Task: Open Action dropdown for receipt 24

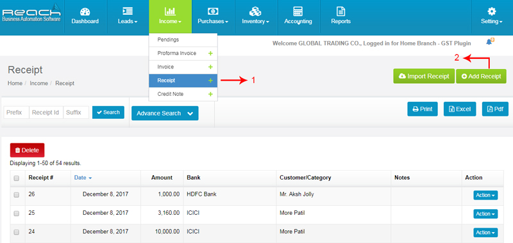Action: [485, 233]
